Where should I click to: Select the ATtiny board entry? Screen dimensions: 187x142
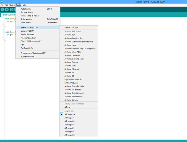tap(79, 107)
